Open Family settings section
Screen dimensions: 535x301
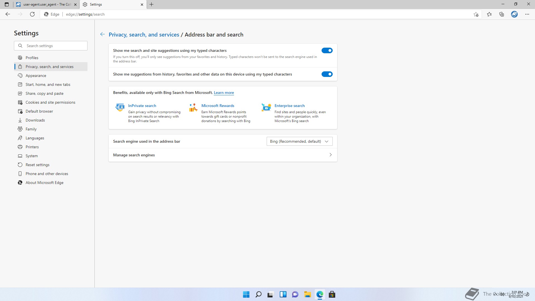(x=51, y=129)
